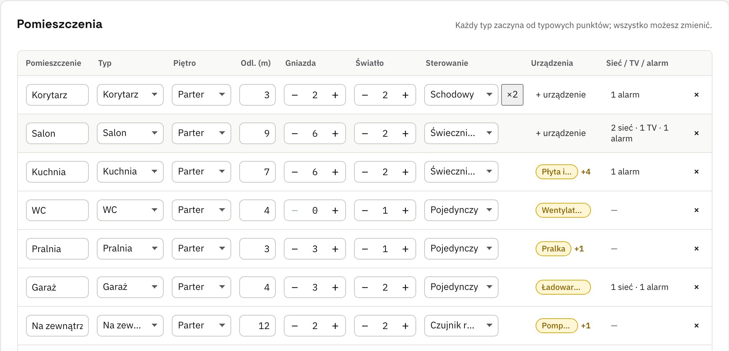
Task: Remove the Kuchnia row via × icon
Action: coord(696,172)
